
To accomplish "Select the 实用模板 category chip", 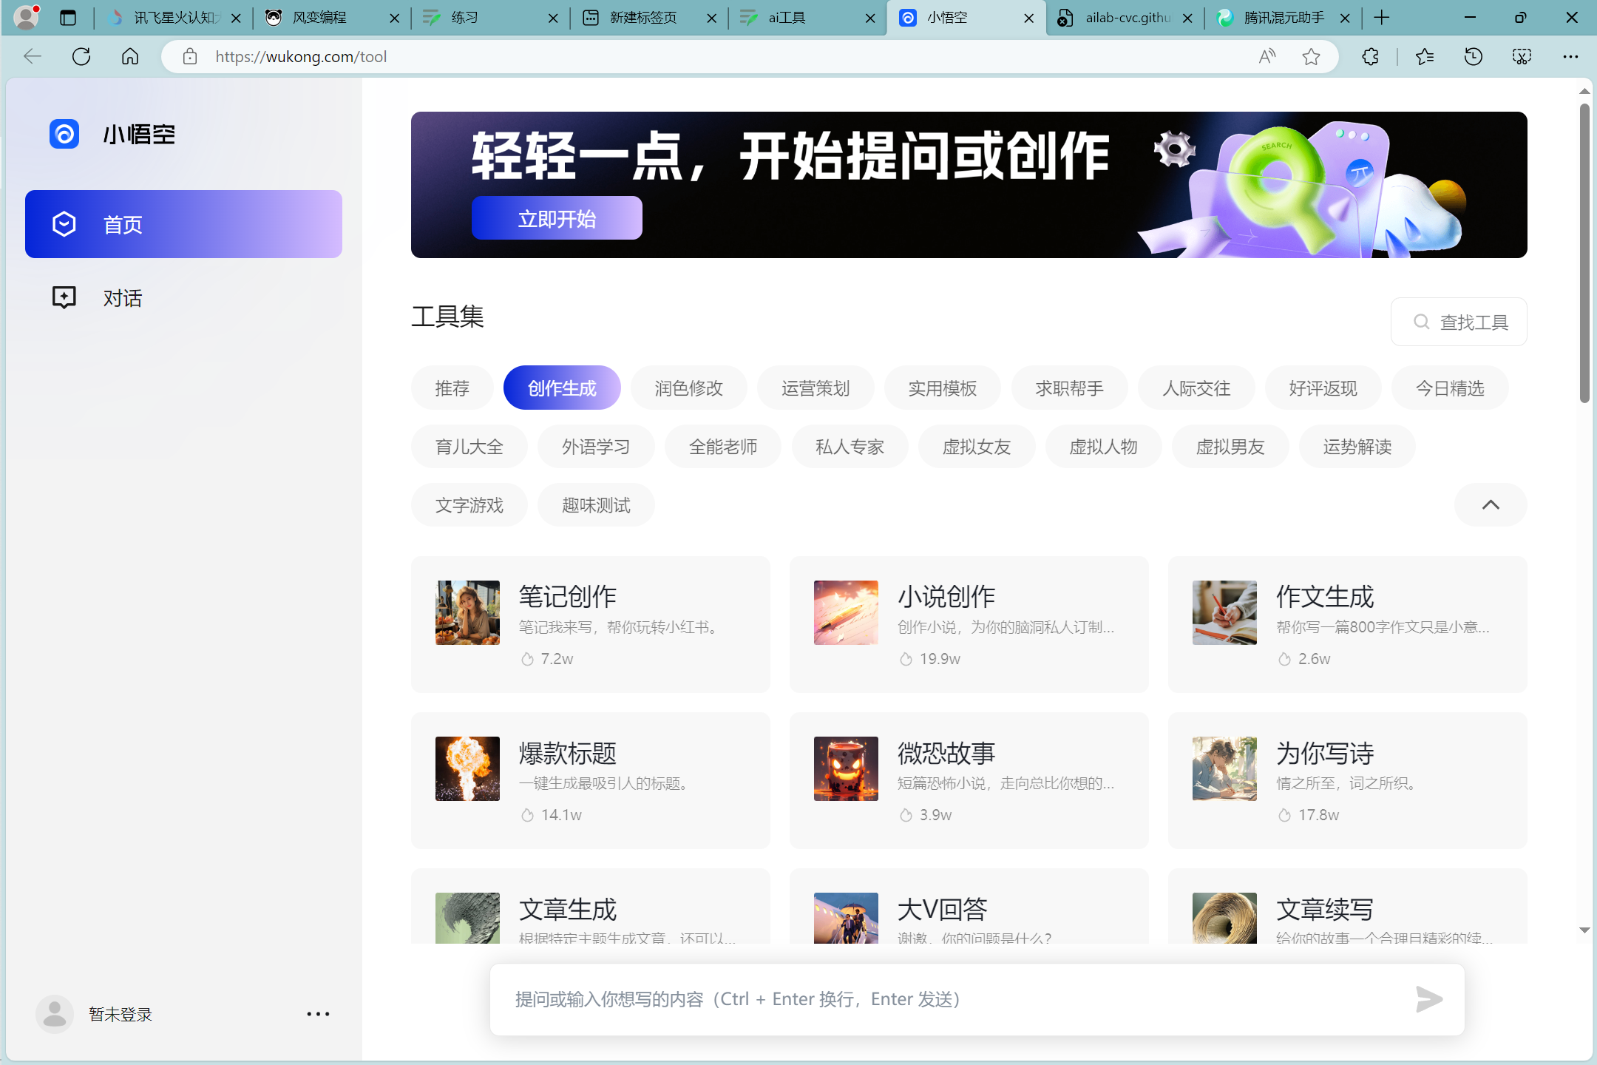I will tap(943, 388).
